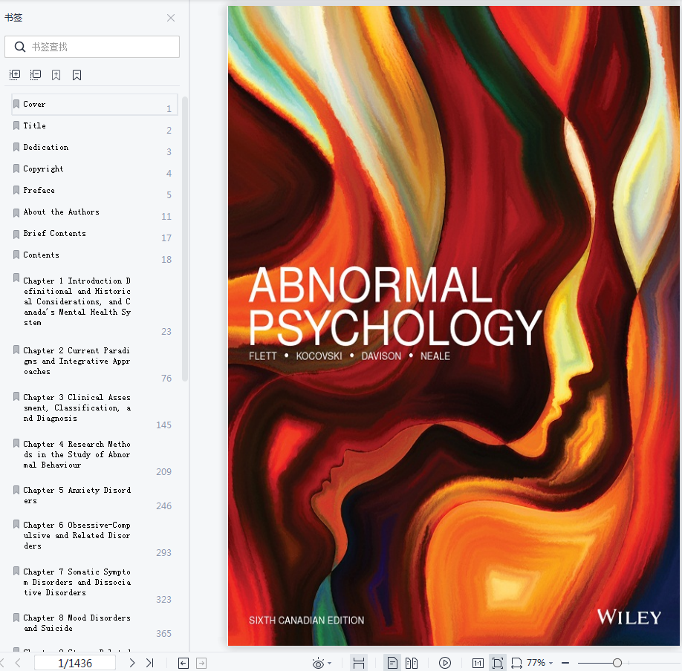This screenshot has width=682, height=671.
Task: Open the 77% zoom level dropdown
Action: pos(540,663)
